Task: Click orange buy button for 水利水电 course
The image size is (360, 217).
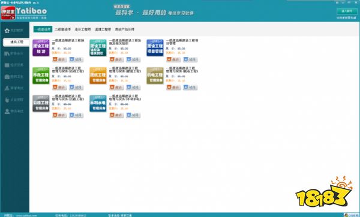Action: pyautogui.click(x=116, y=115)
